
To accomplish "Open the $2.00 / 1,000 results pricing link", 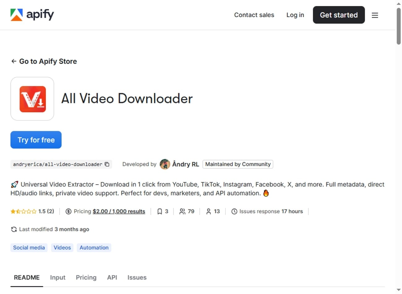I will [119, 211].
